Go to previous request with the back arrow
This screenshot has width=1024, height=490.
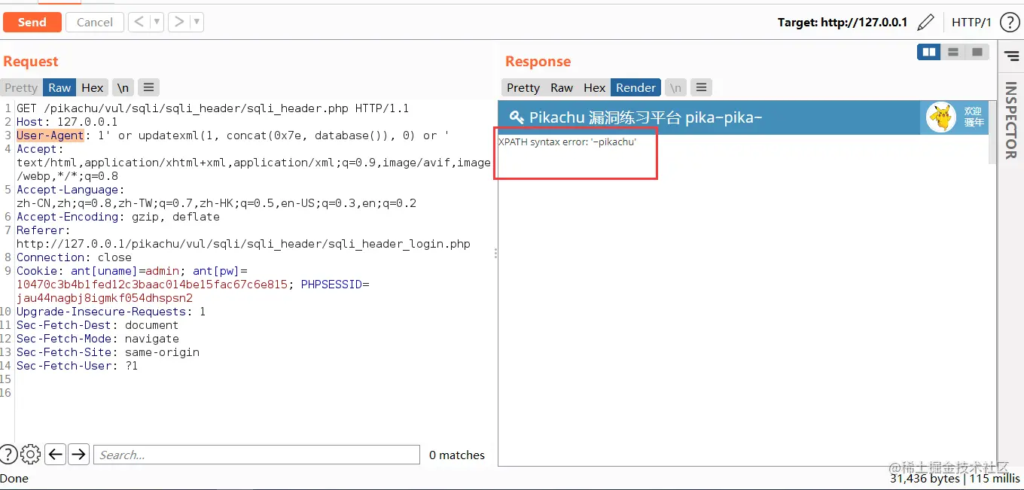coord(139,22)
